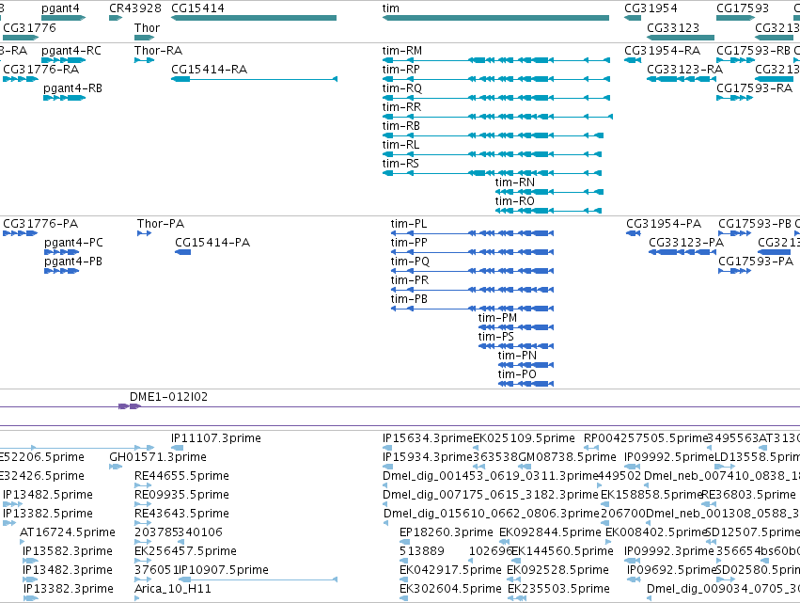Click the CG15414 gene glyph

[x=254, y=18]
